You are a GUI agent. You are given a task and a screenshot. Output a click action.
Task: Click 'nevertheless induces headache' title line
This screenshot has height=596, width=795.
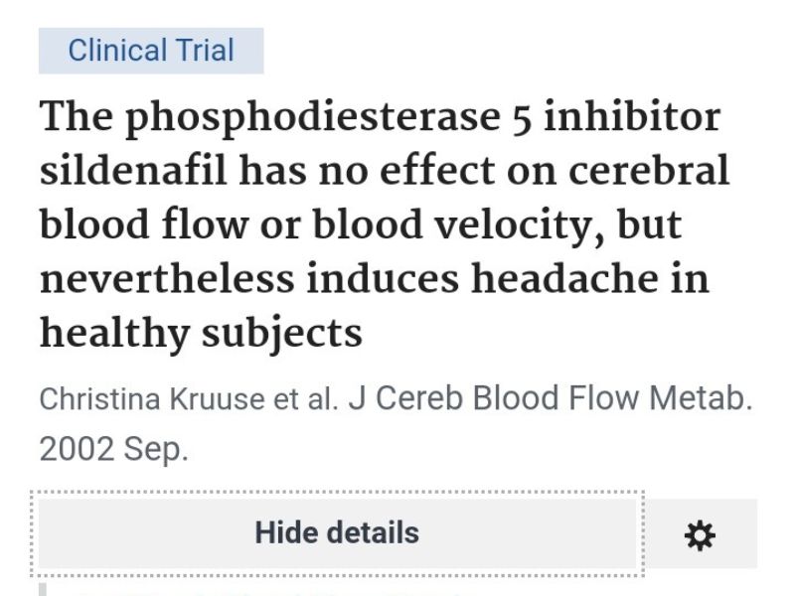(350, 279)
